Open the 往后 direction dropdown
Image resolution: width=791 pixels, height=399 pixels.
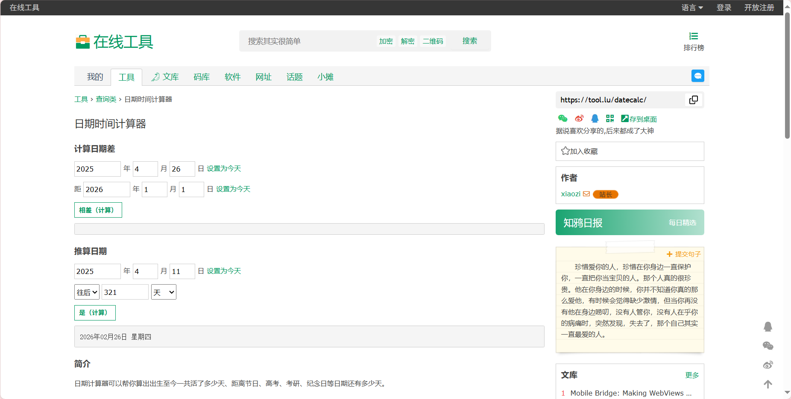(x=87, y=292)
